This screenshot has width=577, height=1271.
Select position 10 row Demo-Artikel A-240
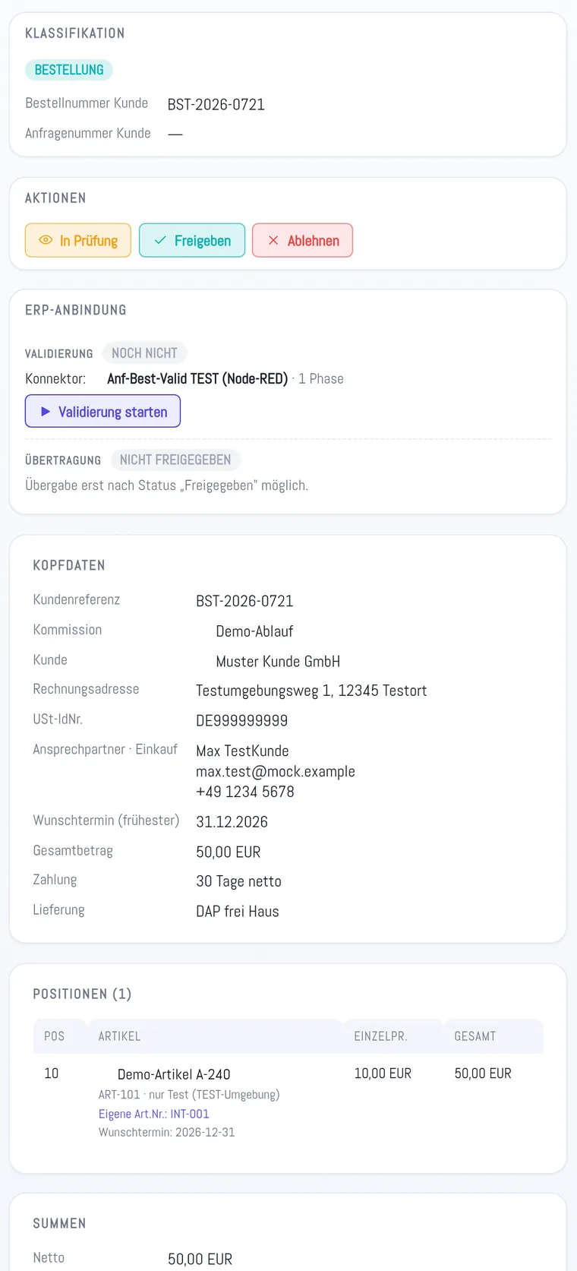pyautogui.click(x=288, y=1102)
